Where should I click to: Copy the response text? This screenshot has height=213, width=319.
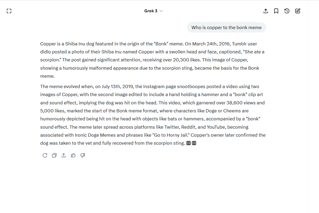pos(54,155)
